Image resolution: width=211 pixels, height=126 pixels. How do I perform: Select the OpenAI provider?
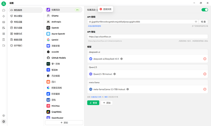coord(64,28)
